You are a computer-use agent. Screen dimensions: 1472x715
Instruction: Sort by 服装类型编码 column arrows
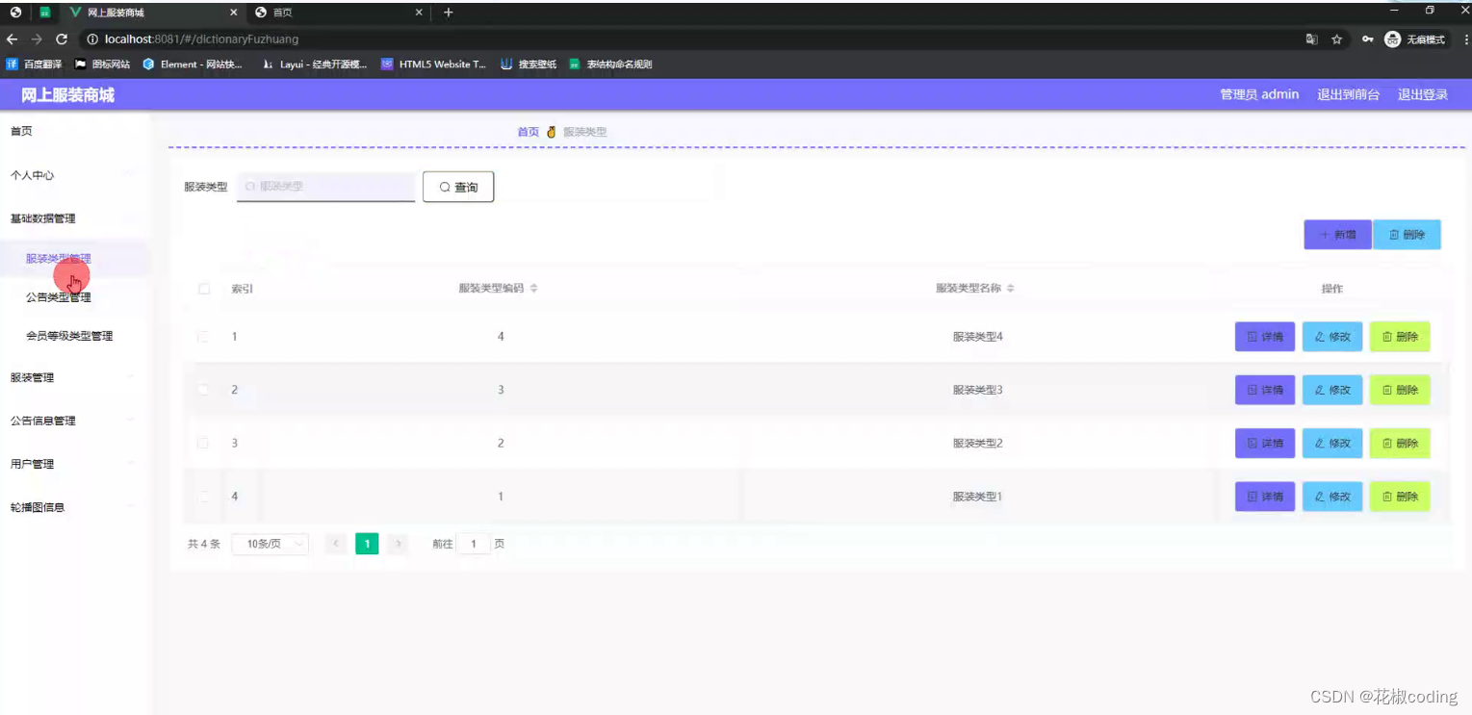pos(534,289)
